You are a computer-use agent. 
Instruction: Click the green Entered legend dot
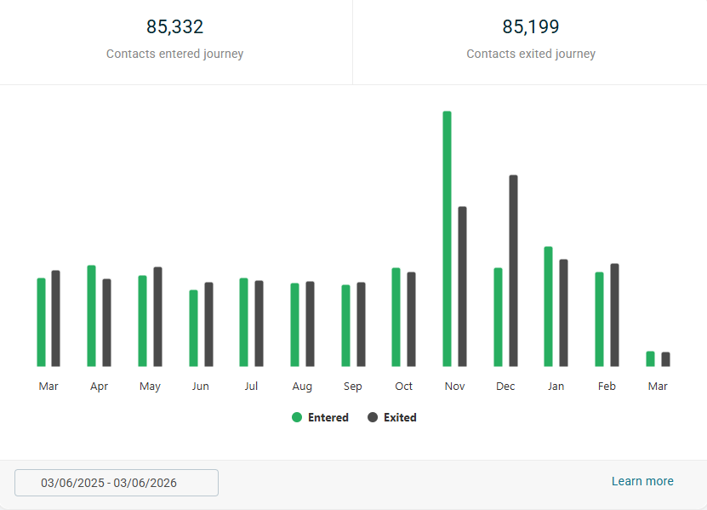pyautogui.click(x=297, y=418)
